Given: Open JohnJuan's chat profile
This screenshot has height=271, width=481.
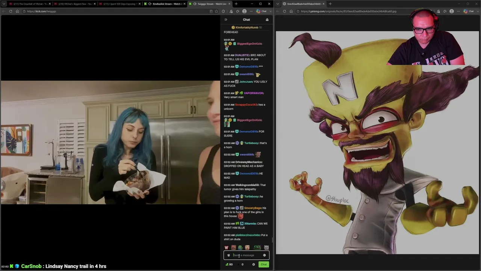Looking at the screenshot, I should pos(246,82).
